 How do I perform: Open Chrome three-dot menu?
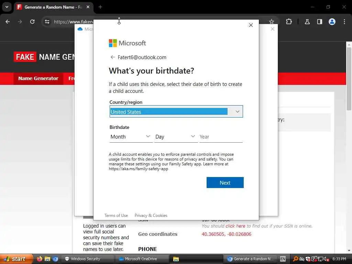coord(344,22)
